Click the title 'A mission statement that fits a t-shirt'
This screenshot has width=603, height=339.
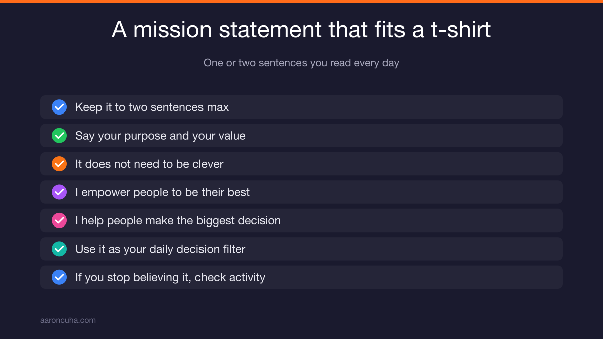(301, 30)
